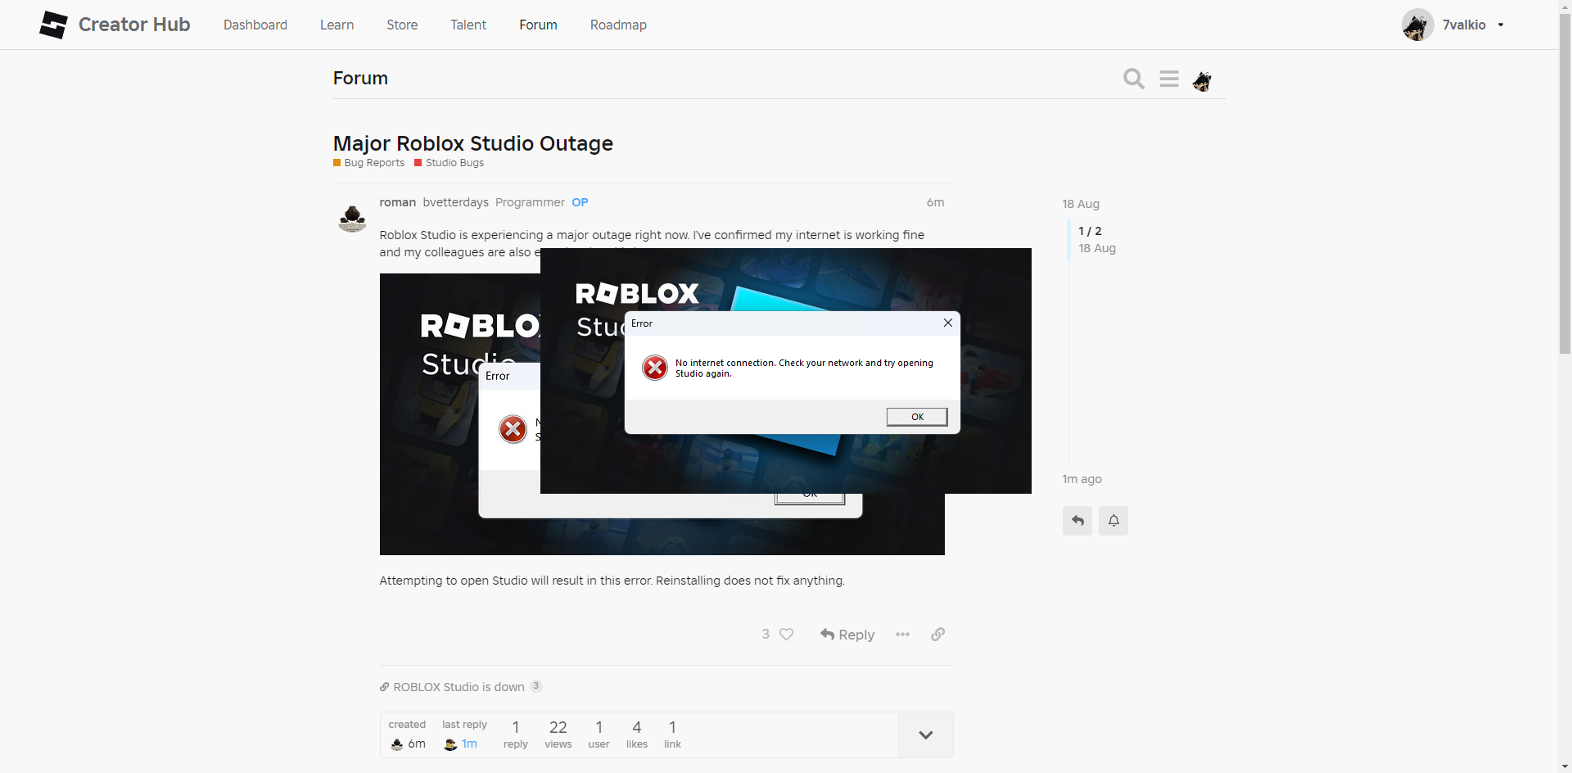Click roman's profile avatar beside post
The height and width of the screenshot is (773, 1572).
[x=353, y=219]
